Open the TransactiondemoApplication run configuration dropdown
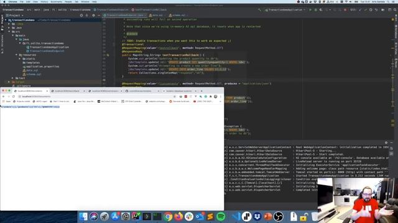The image size is (398, 223). pyautogui.click(x=285, y=10)
